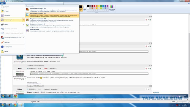
Task: Choose Создать (New) in the Paint menu
Action: (12, 7)
